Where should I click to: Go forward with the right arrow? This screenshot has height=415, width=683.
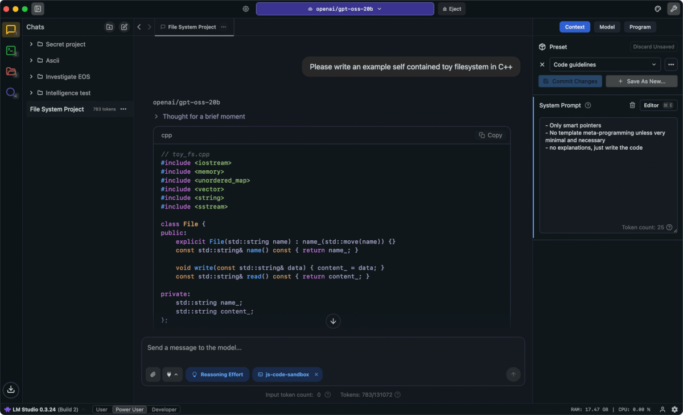(x=150, y=27)
